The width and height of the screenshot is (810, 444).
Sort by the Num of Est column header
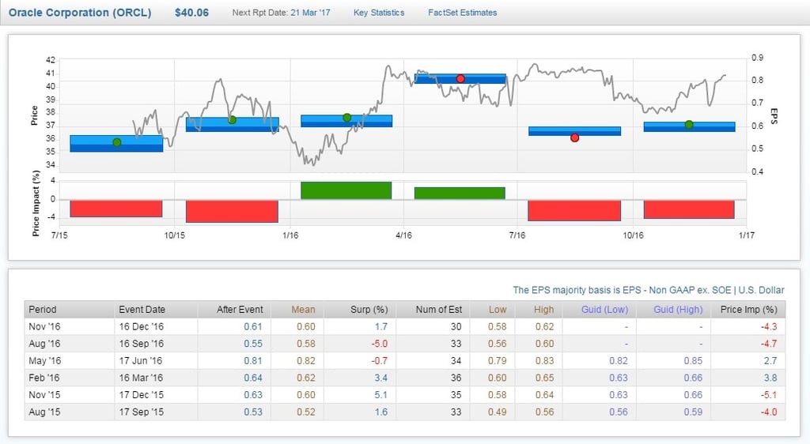point(433,310)
